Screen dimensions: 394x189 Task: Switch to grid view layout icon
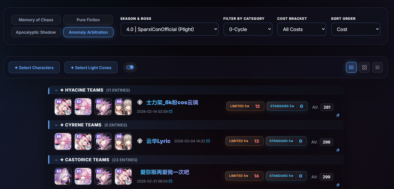tap(364, 67)
